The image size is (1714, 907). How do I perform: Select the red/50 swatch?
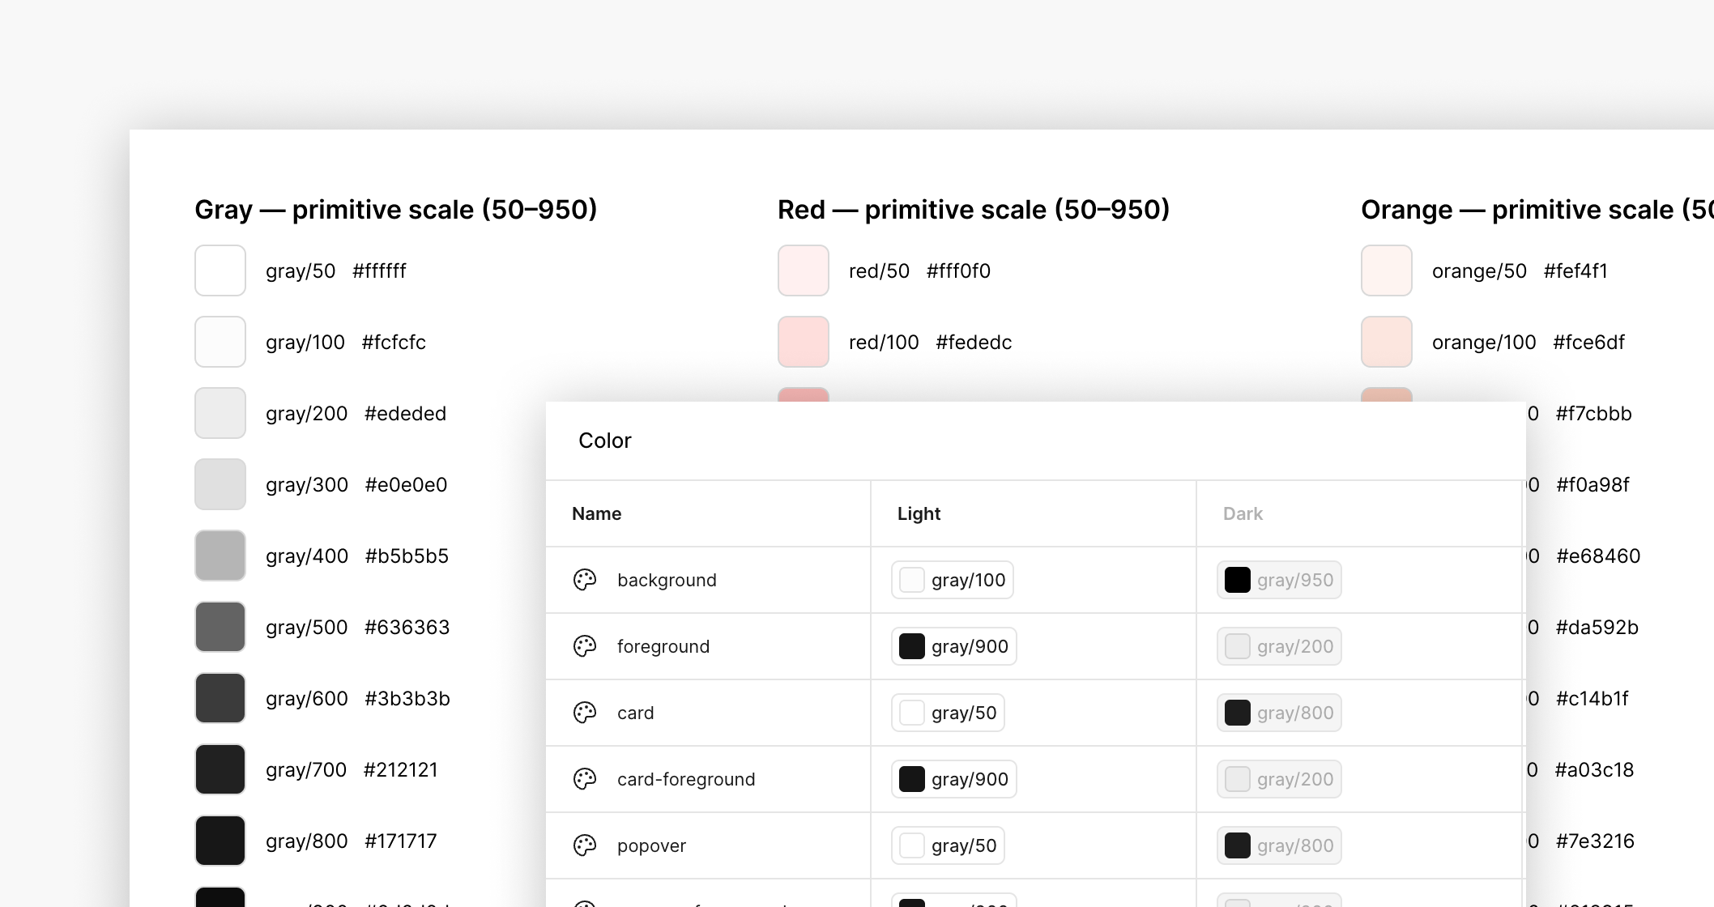tap(804, 270)
